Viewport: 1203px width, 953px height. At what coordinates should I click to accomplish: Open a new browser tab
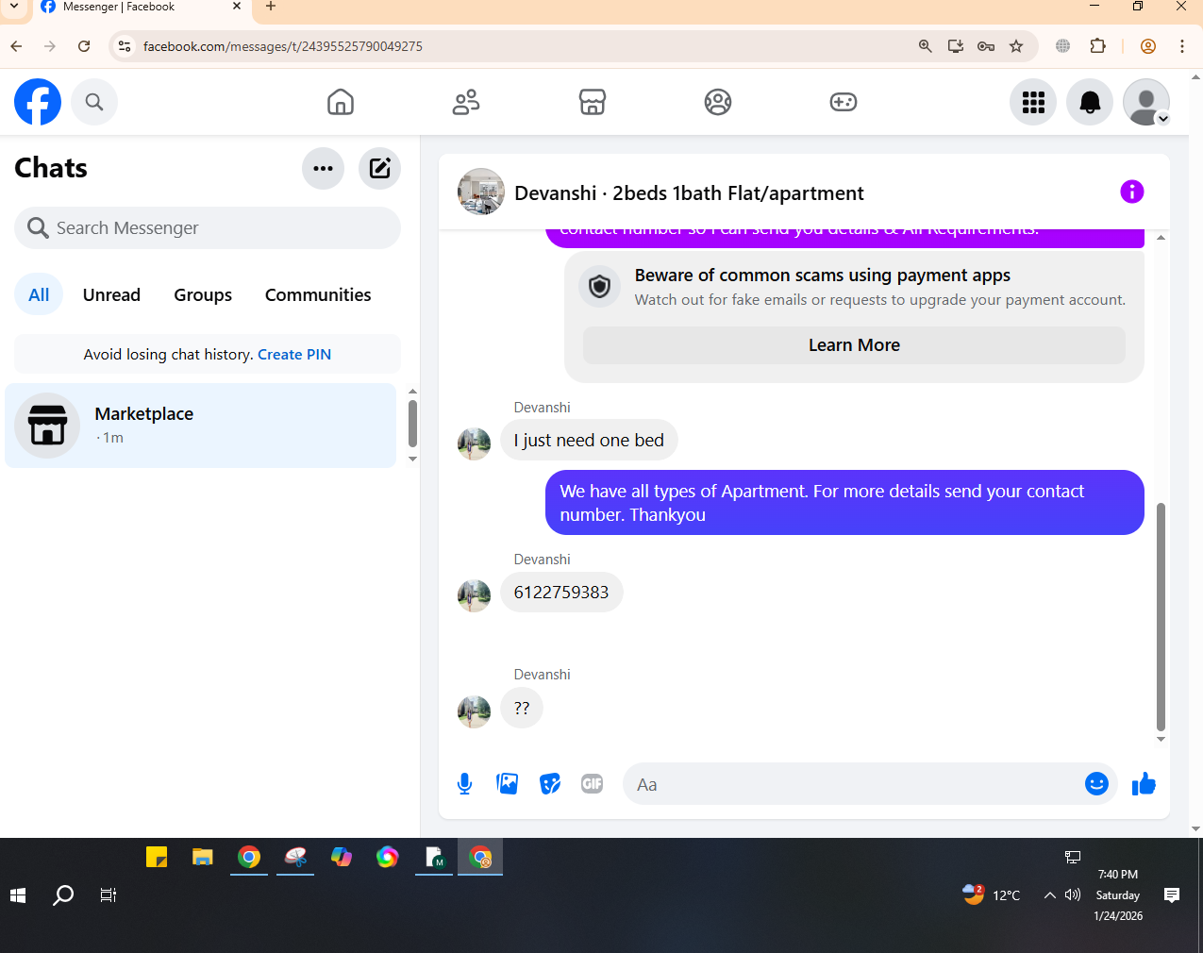pyautogui.click(x=271, y=7)
